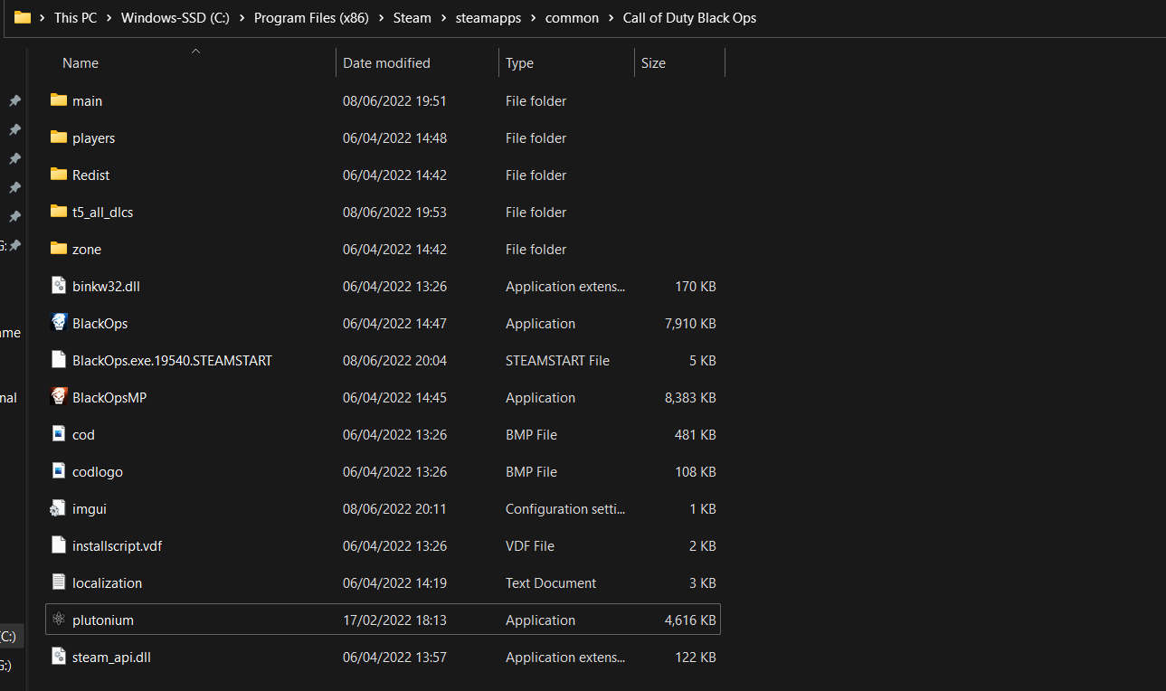Click the steam_api.dll file icon
The height and width of the screenshot is (691, 1166).
pyautogui.click(x=59, y=657)
